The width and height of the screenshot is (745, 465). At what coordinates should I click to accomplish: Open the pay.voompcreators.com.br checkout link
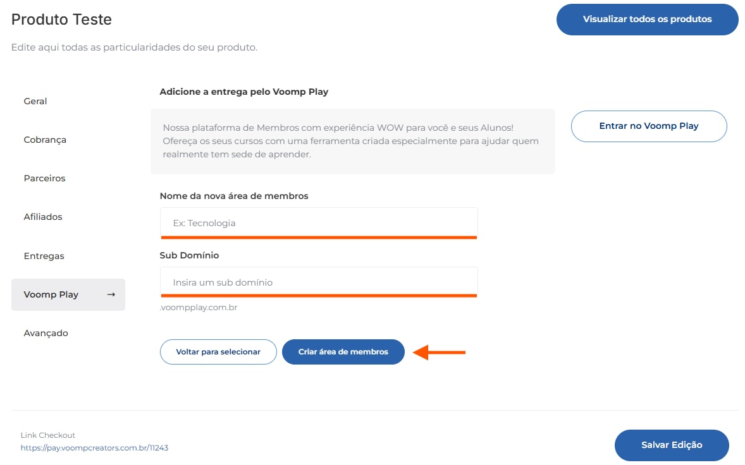click(94, 448)
